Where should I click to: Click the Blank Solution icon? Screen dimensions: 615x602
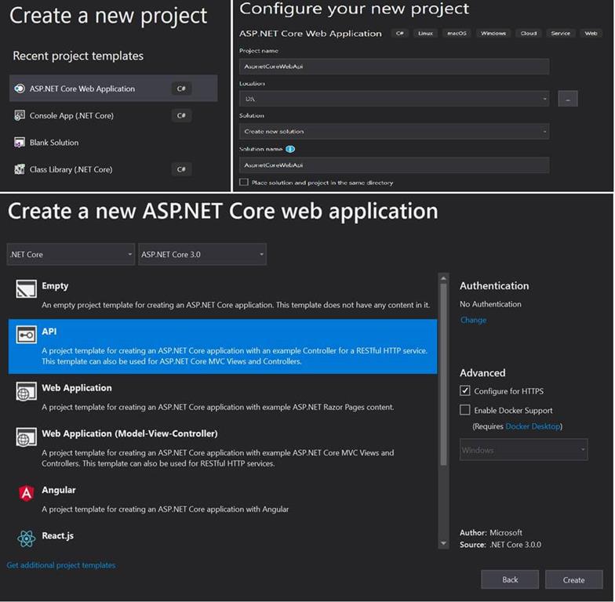19,143
